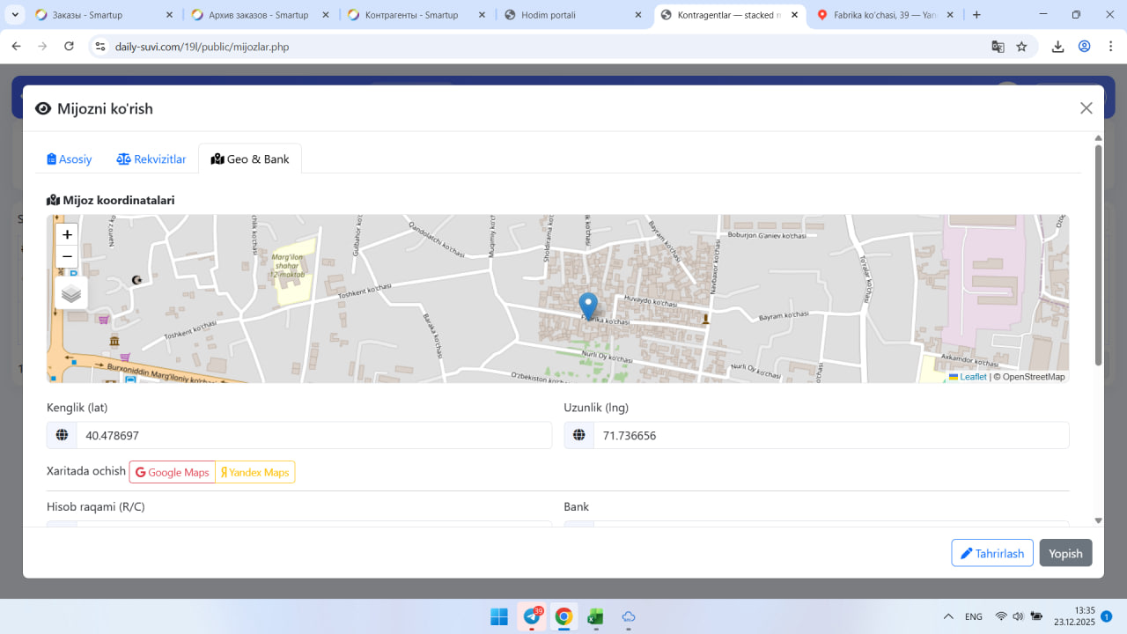The height and width of the screenshot is (634, 1127).
Task: Open Google Translate icon in address bar
Action: [998, 47]
